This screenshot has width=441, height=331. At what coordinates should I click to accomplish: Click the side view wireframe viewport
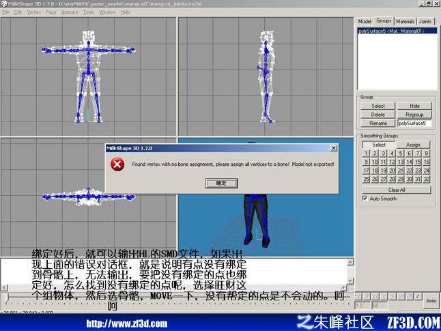click(266, 76)
